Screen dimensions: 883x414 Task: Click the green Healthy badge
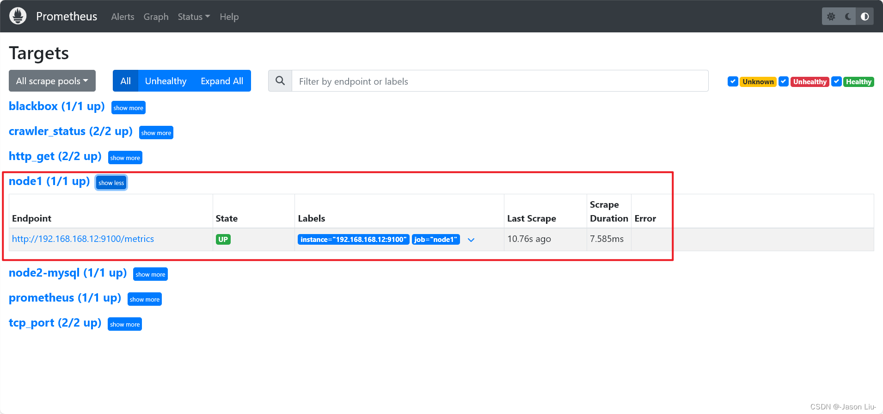[858, 82]
